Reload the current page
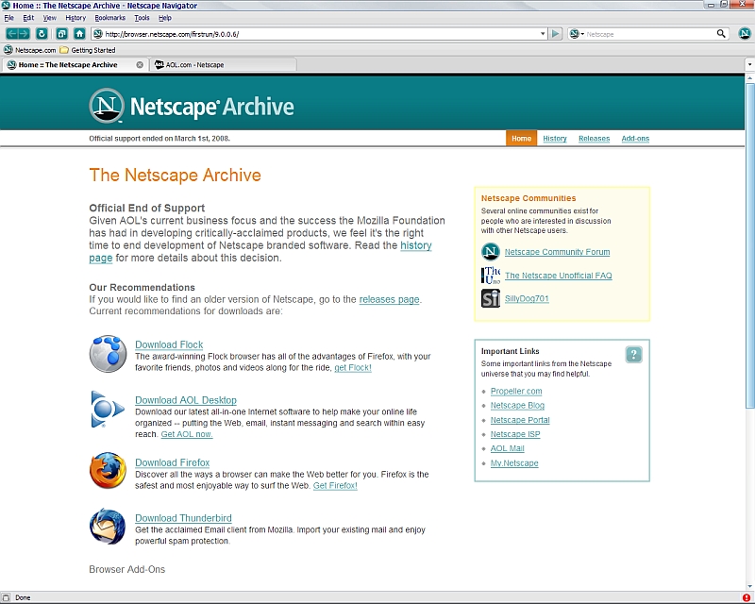Viewport: 755px width, 604px height. (x=42, y=34)
